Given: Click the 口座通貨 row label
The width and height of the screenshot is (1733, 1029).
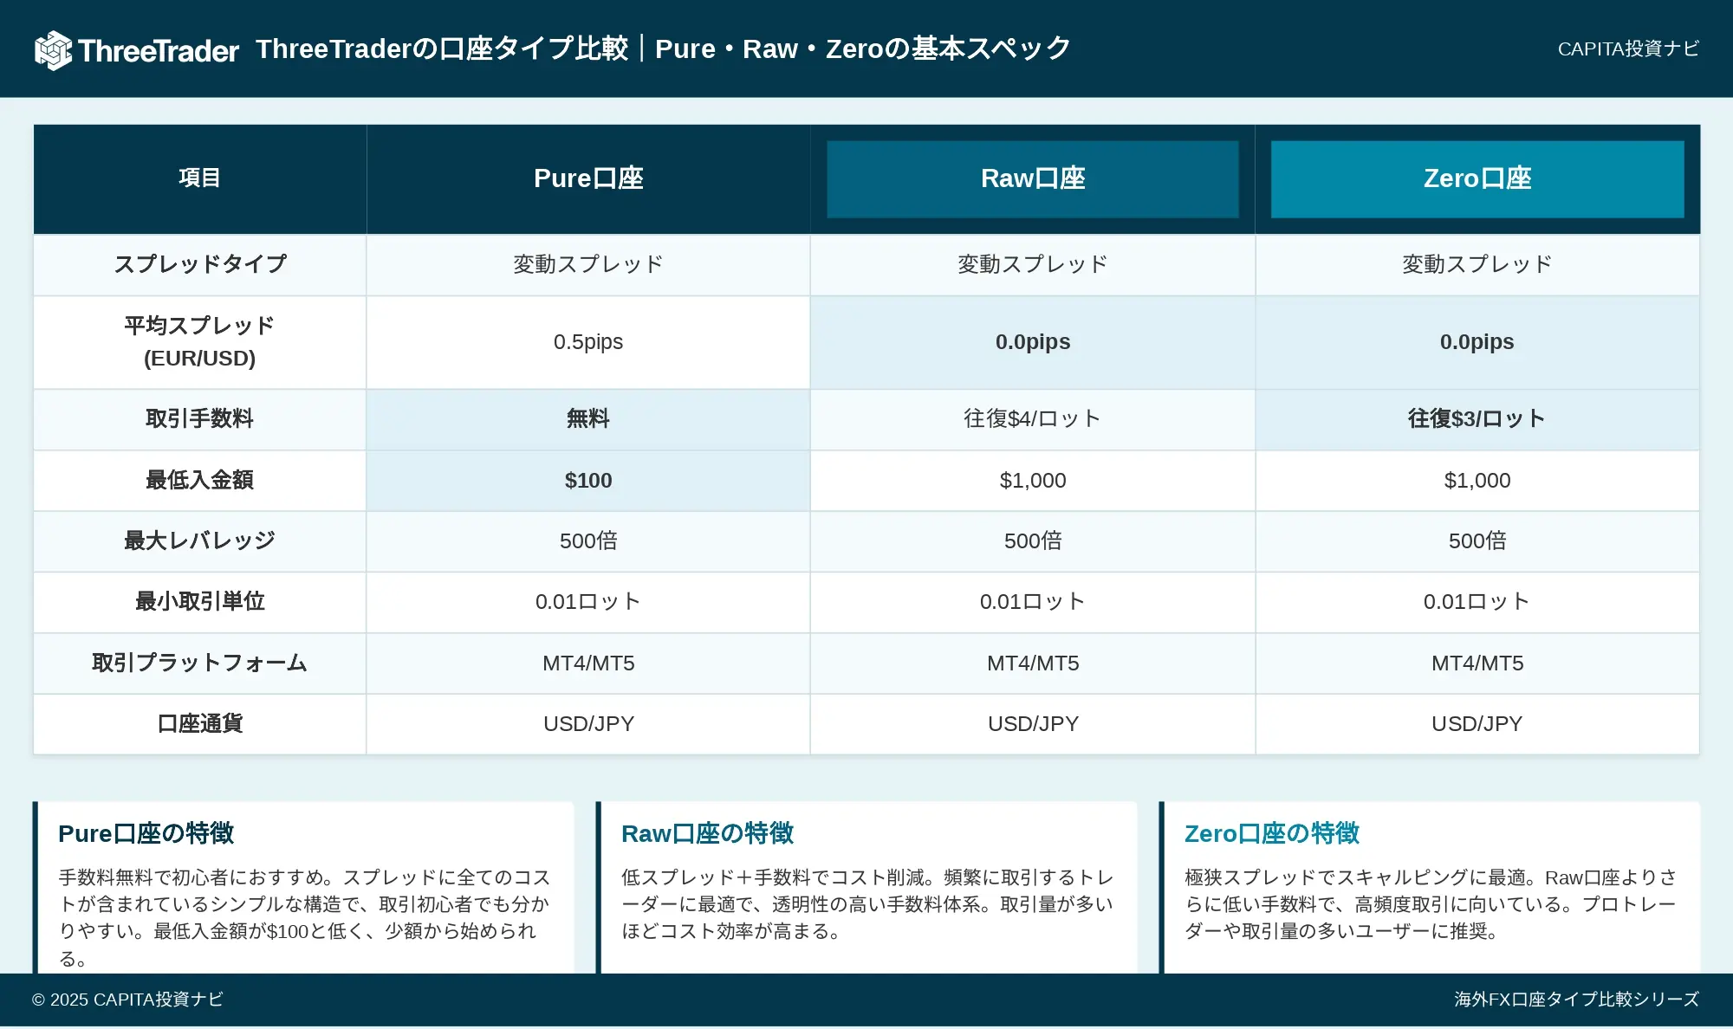Looking at the screenshot, I should click(199, 723).
